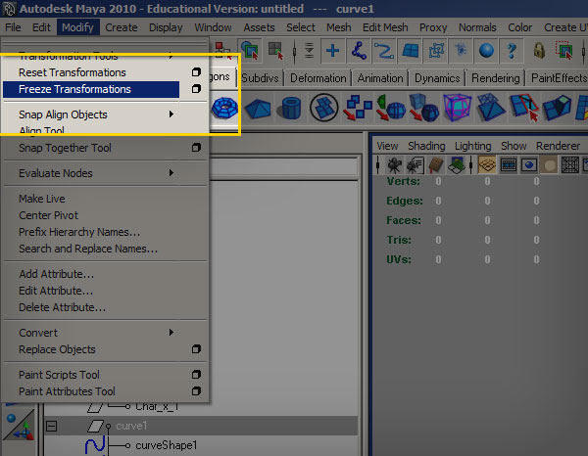Click select by component type icon

(x=276, y=51)
